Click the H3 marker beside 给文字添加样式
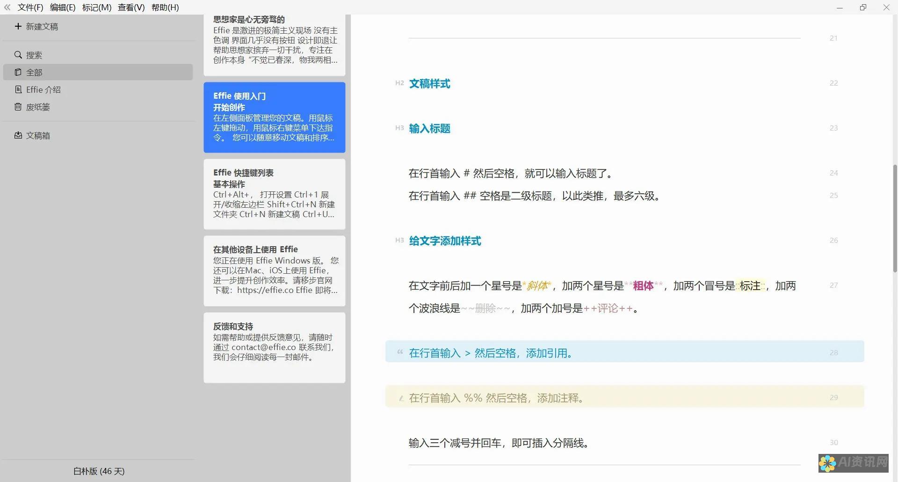This screenshot has width=898, height=482. click(399, 241)
